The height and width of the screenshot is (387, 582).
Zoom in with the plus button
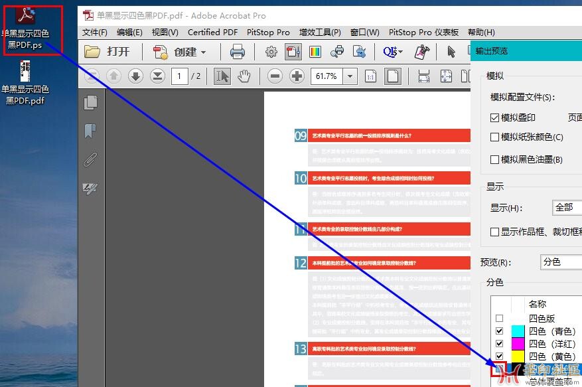coord(297,76)
